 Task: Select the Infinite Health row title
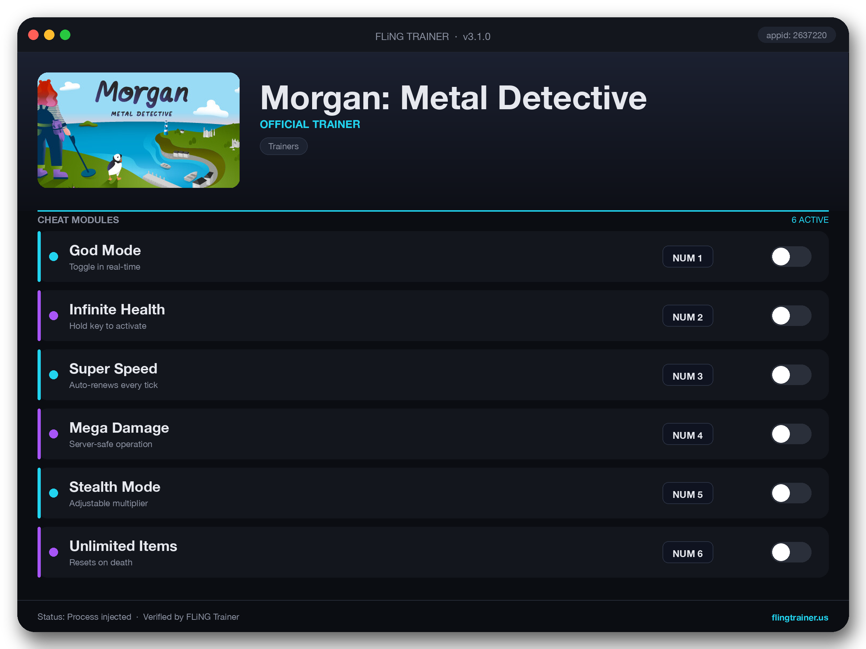[117, 309]
